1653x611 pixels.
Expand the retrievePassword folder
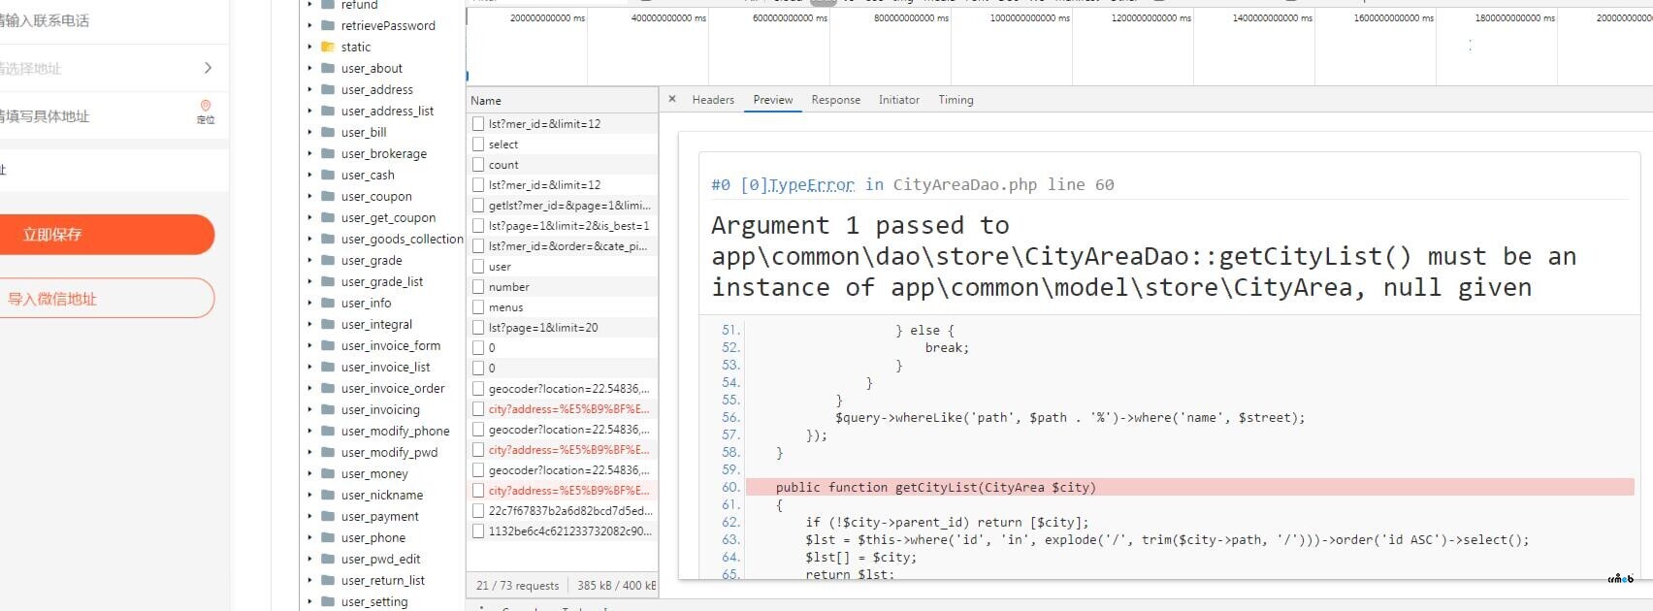click(x=309, y=25)
